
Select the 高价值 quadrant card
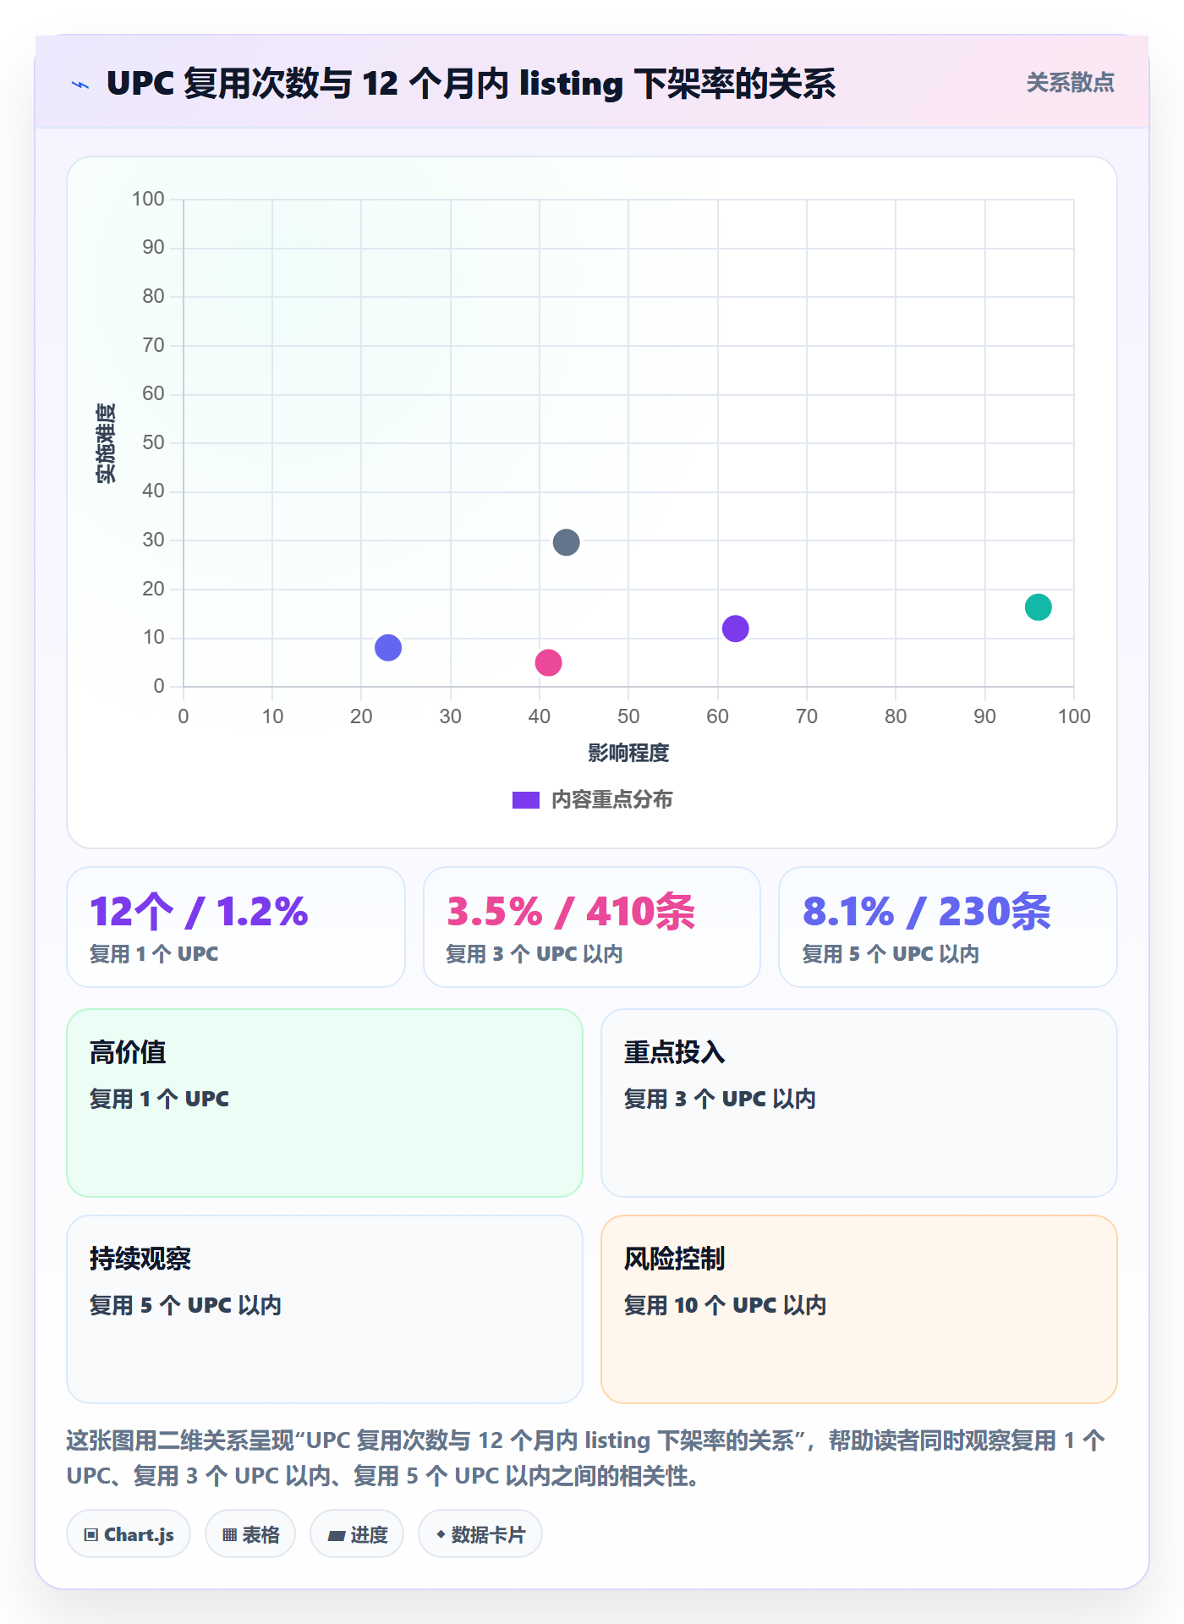(x=325, y=1103)
